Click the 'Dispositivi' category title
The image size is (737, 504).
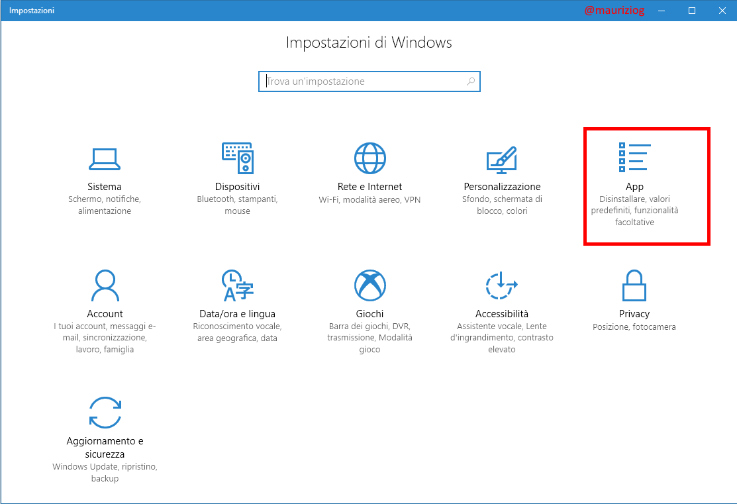237,187
